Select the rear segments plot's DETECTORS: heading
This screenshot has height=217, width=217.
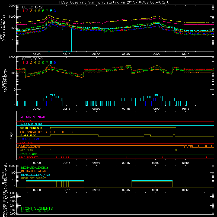[x=33, y=59]
